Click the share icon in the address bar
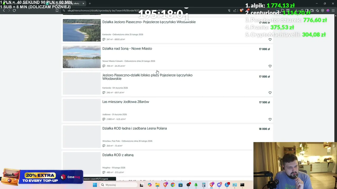This screenshot has height=189, width=337. coord(235,10)
